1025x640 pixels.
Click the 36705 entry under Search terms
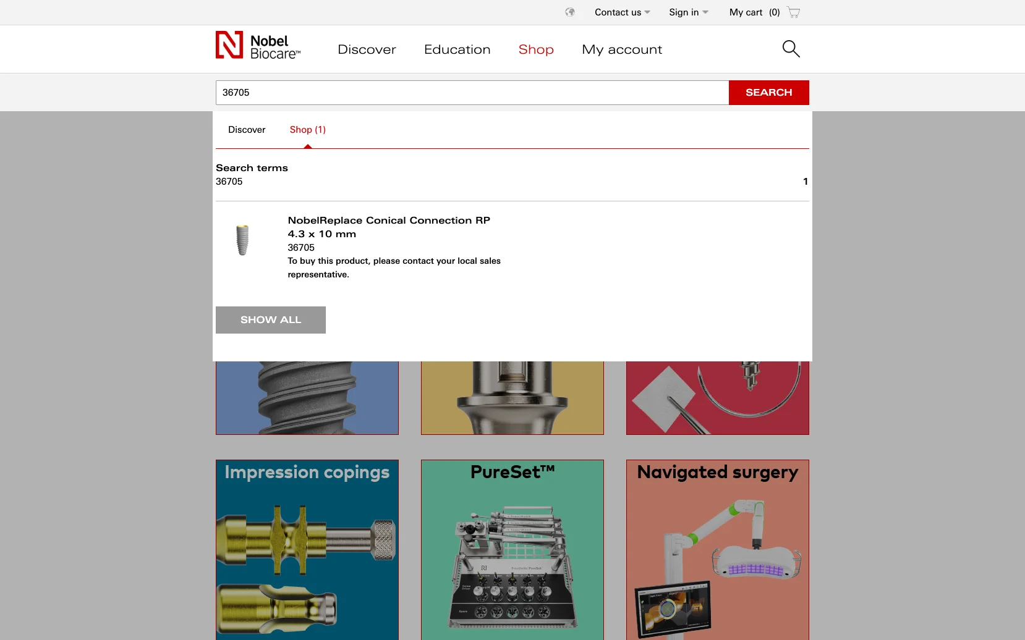pos(229,182)
